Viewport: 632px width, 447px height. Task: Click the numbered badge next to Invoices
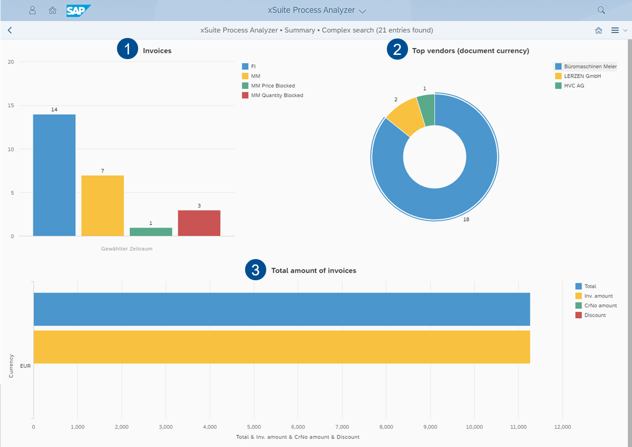127,49
